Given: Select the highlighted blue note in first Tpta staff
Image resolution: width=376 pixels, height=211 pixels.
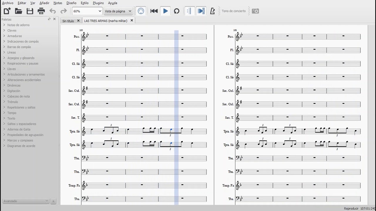Looking at the screenshot, I should (x=171, y=130).
